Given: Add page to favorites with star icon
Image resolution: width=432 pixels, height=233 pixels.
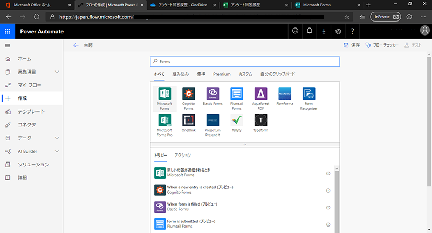Looking at the screenshot, I should pos(347,17).
